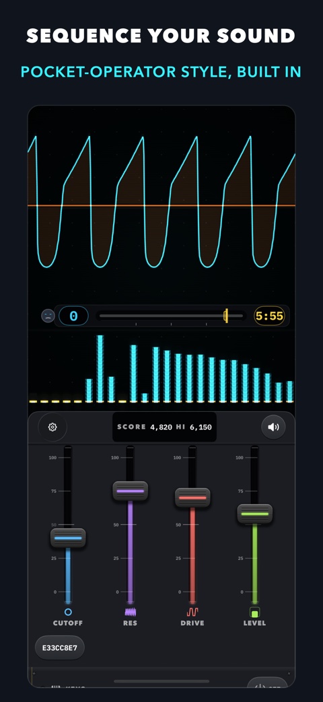Tap the green square icon above LEVEL
323x702 pixels.
click(254, 612)
